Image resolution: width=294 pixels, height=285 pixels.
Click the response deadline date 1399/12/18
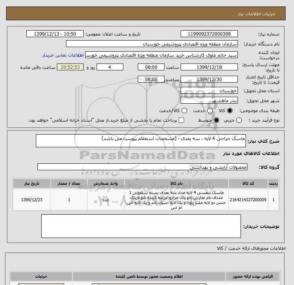point(209,67)
